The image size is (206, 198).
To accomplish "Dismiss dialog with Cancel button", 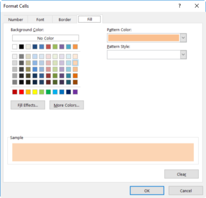I will pyautogui.click(x=186, y=191).
